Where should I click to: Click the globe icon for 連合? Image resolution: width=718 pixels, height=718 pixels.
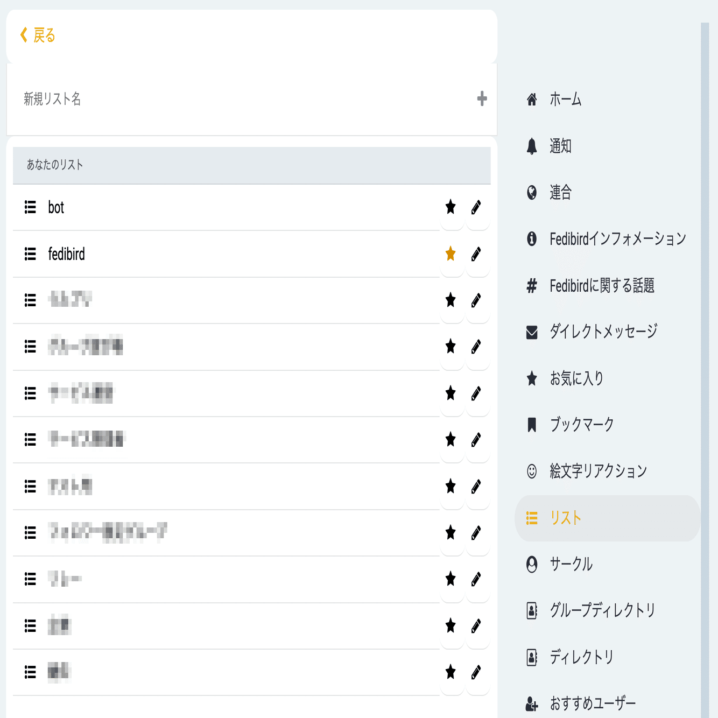tap(532, 192)
